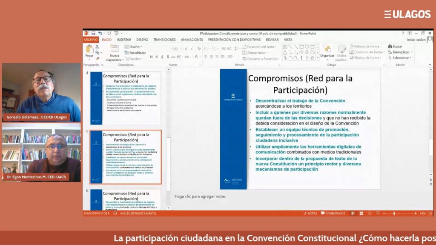Click the Save icon in quick access toolbar
The image size is (436, 245).
[93, 33]
